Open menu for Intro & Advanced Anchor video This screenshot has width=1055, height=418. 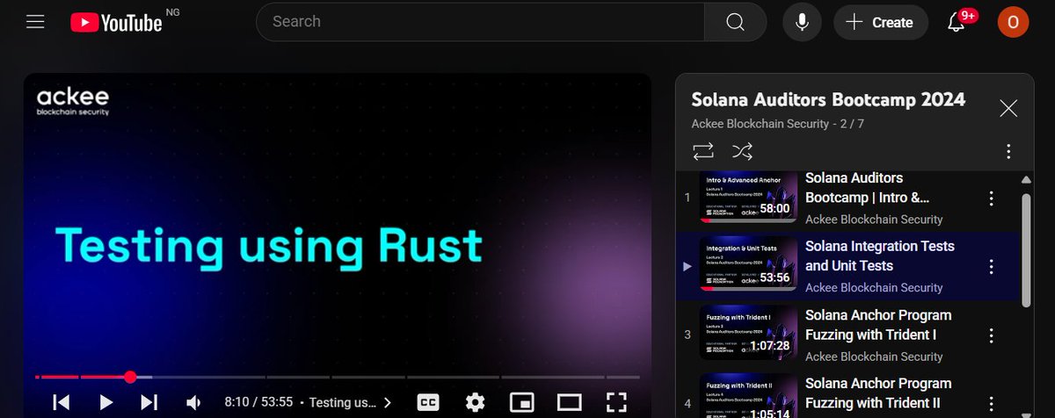coord(991,198)
